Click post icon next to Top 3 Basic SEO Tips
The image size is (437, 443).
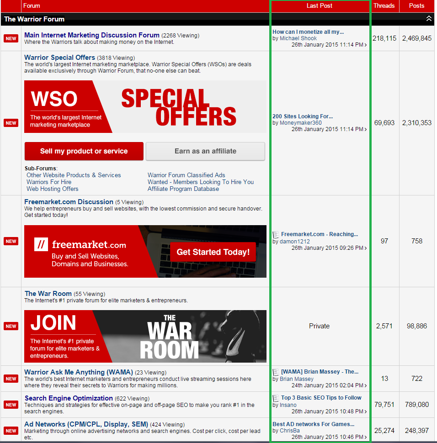pos(276,398)
